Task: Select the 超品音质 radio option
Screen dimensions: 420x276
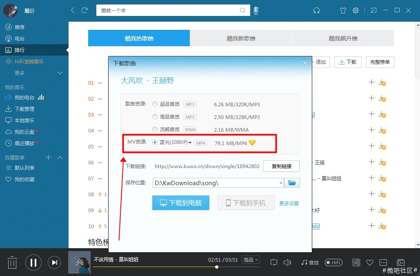Action: pyautogui.click(x=155, y=104)
